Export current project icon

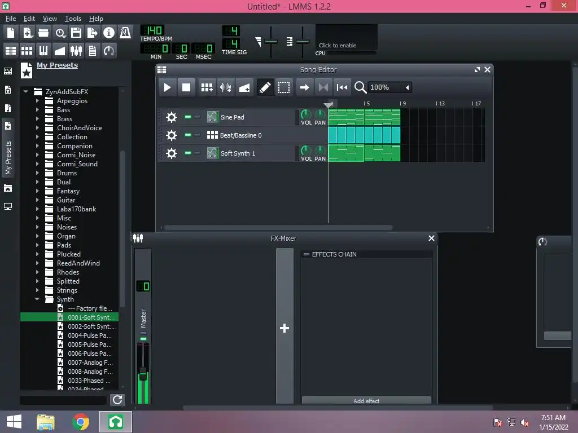tap(92, 33)
